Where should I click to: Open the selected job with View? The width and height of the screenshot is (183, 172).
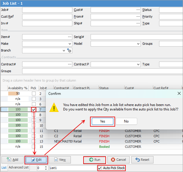pyautogui.click(x=60, y=160)
